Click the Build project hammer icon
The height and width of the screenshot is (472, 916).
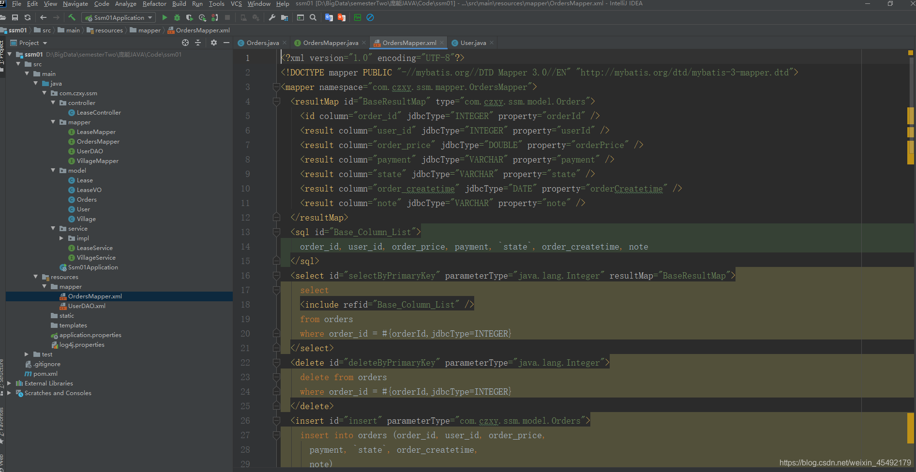pyautogui.click(x=72, y=17)
